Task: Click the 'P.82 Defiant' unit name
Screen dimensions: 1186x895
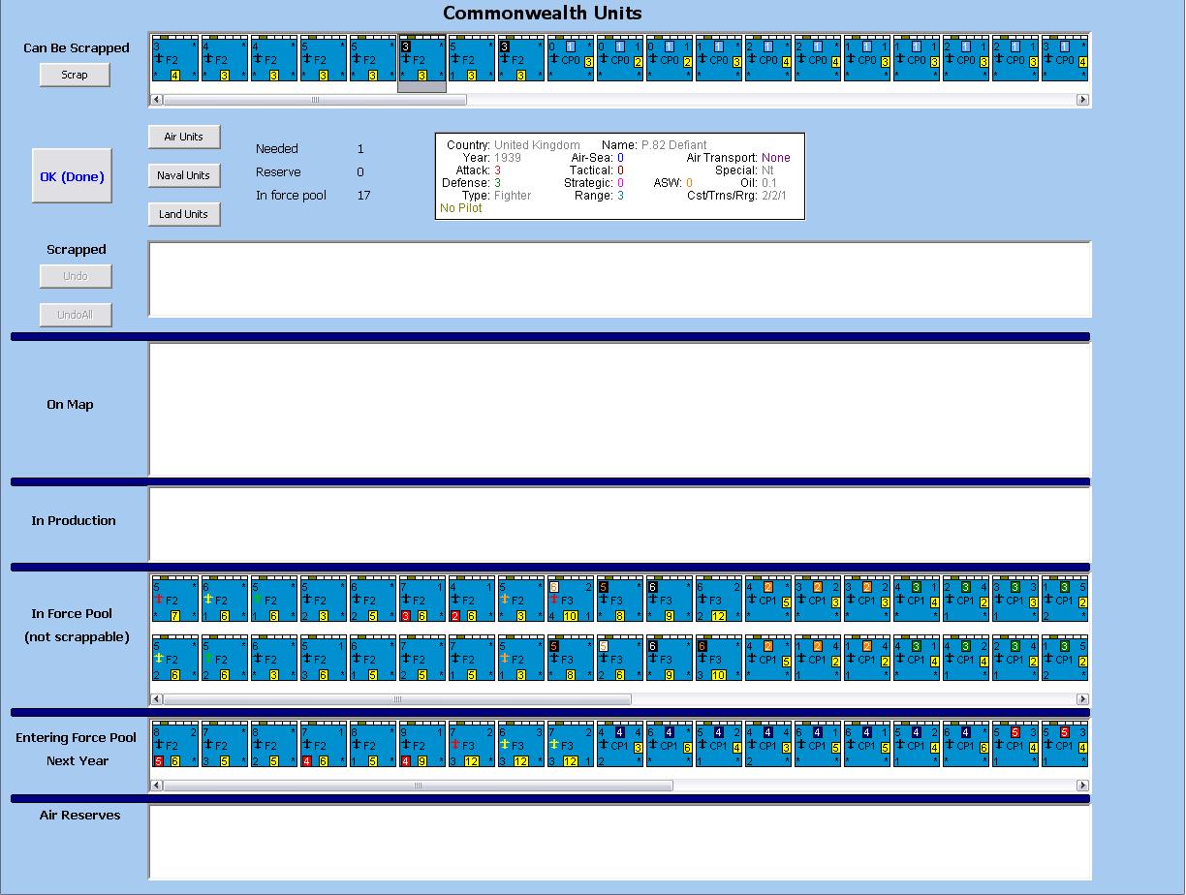Action: [x=674, y=144]
